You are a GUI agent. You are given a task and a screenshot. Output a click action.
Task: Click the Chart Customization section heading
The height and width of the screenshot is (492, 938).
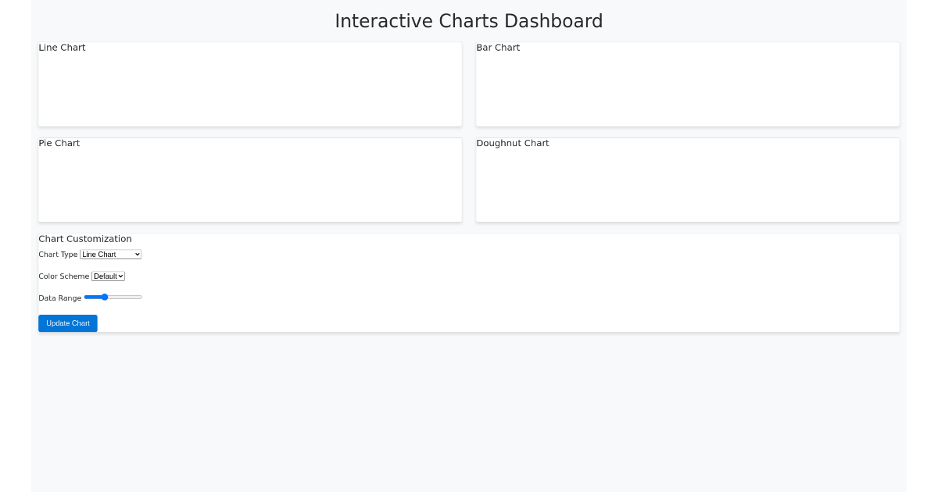(x=85, y=239)
